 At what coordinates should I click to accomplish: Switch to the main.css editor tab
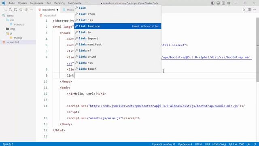click(68, 10)
